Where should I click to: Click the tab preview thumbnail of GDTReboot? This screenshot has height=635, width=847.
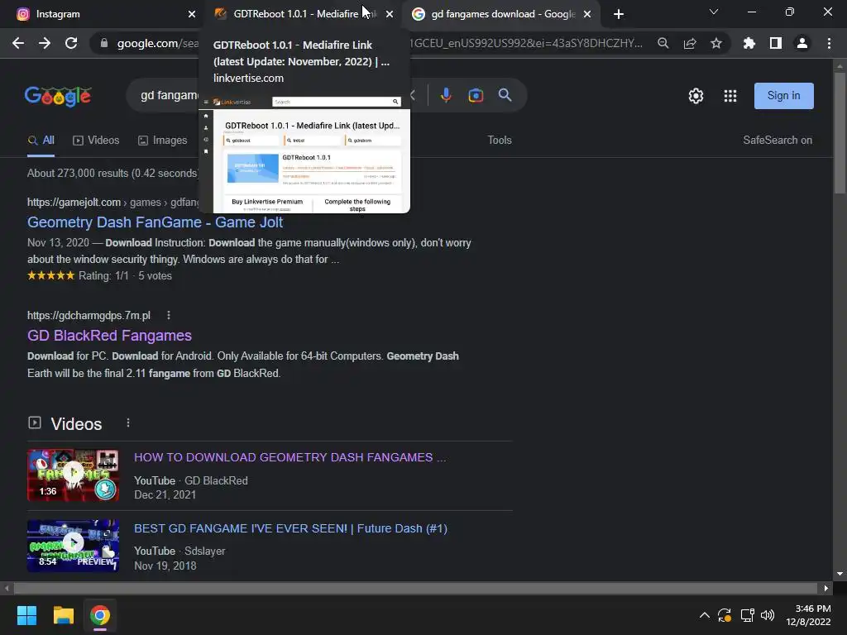[304, 155]
